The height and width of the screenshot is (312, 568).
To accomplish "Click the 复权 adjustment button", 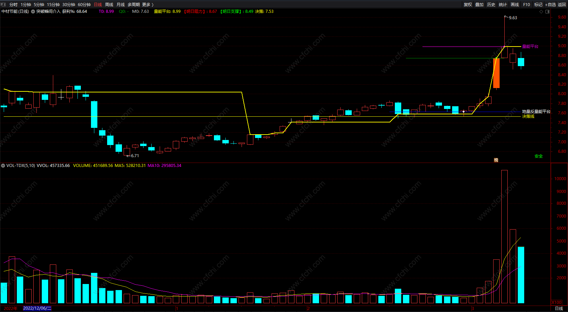I will click(468, 4).
